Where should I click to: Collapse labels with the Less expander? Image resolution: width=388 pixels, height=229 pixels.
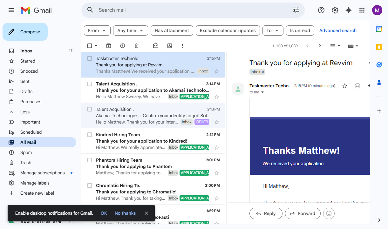pos(25,112)
